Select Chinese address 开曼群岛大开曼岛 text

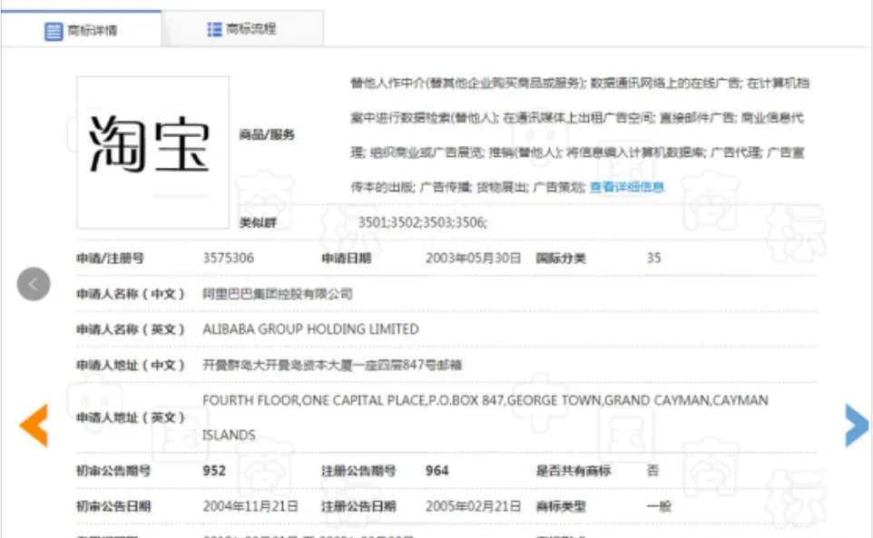tap(332, 365)
